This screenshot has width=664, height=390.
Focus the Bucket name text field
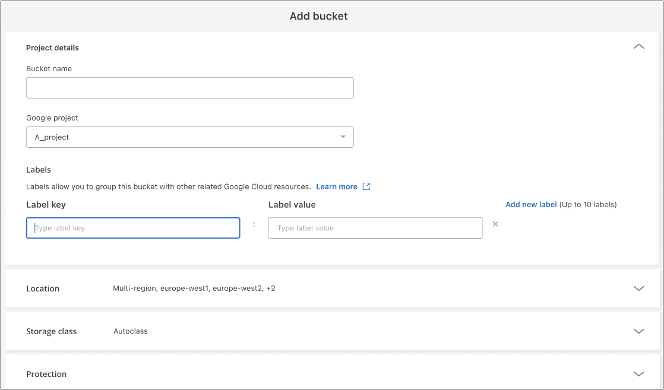[x=189, y=88]
